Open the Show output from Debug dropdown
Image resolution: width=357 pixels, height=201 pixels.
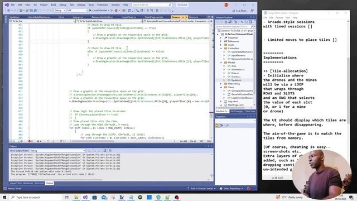[x=57, y=151]
